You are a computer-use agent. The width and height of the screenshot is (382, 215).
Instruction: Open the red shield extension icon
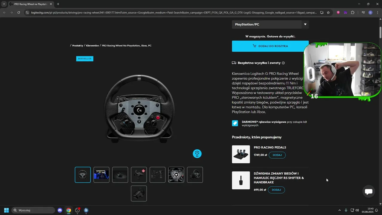[x=338, y=13]
